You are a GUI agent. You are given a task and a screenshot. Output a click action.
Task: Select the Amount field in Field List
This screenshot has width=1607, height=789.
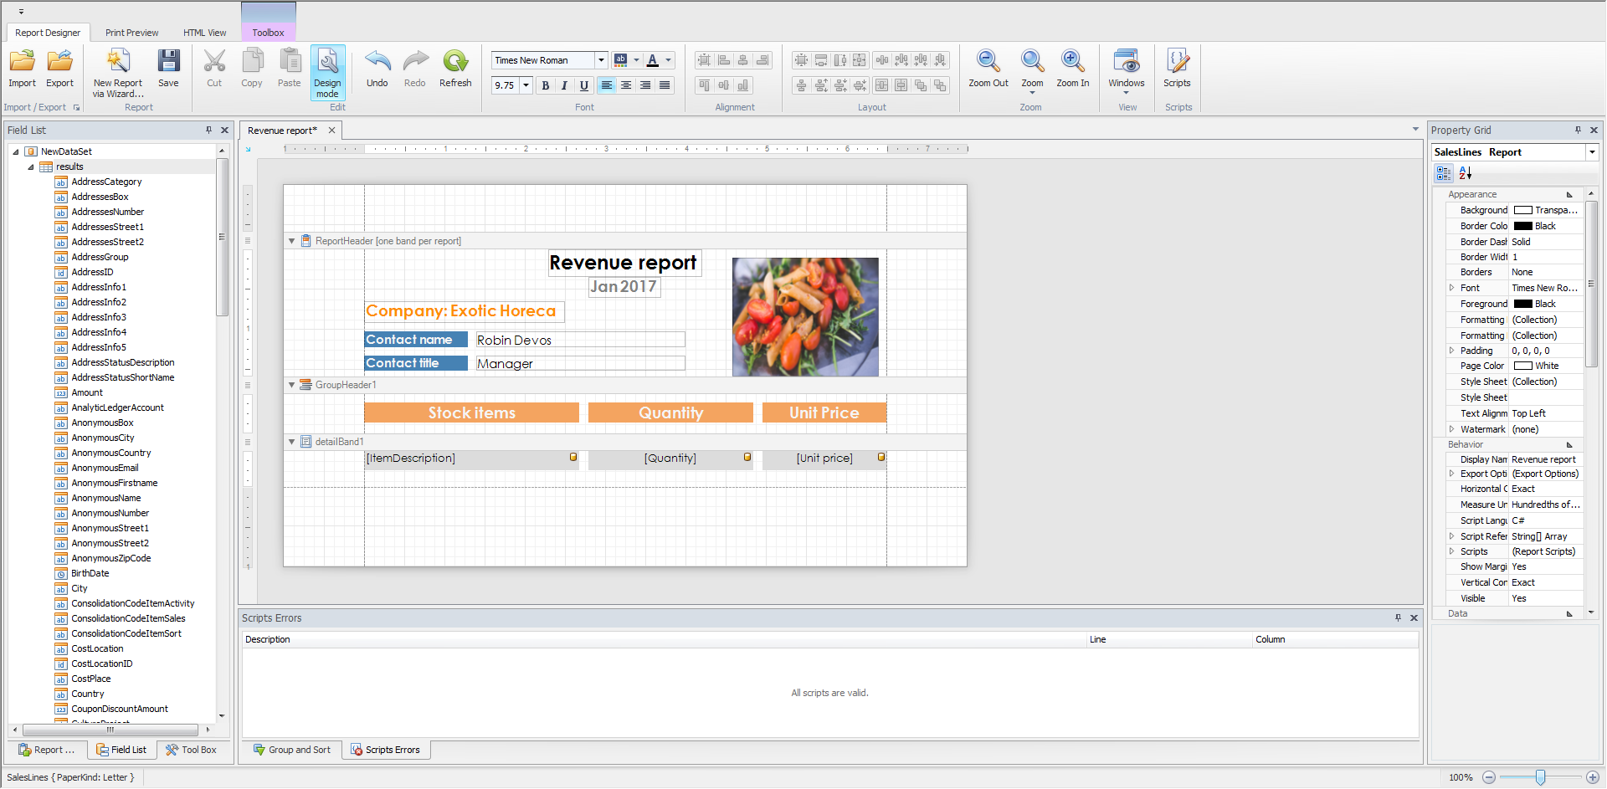coord(87,392)
